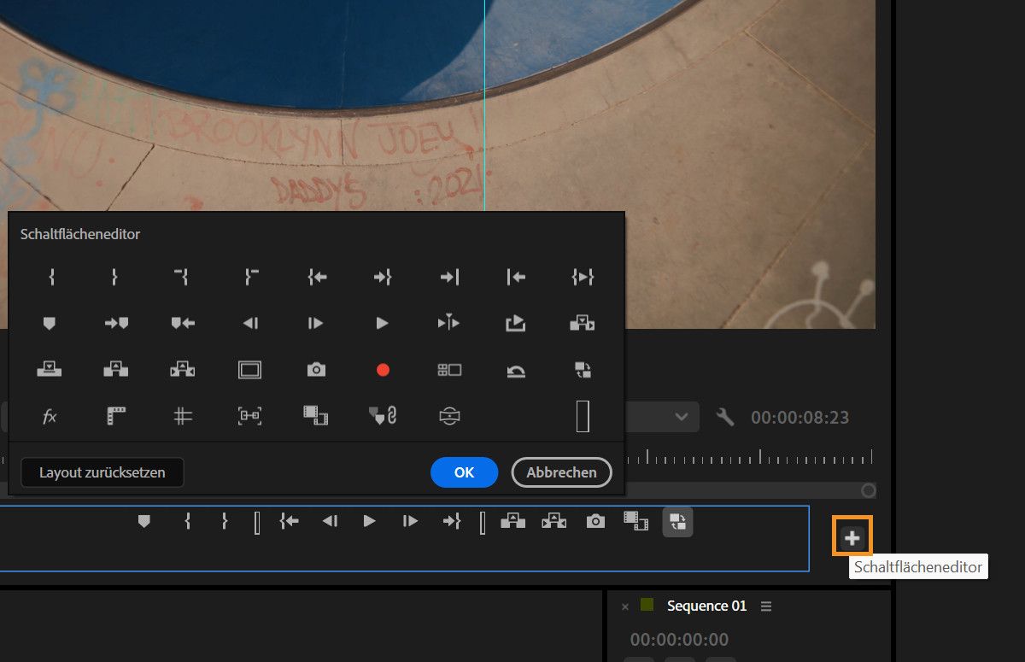Click the 00:00:08:23 duration timecode
This screenshot has width=1025, height=662.
(800, 418)
